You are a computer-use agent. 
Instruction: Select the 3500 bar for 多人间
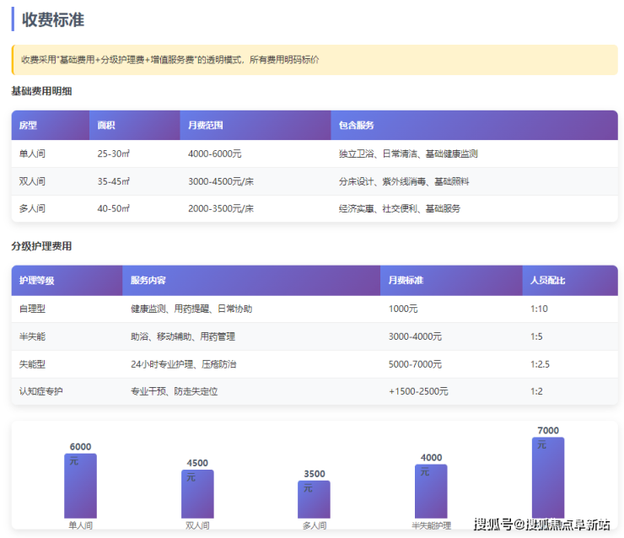tap(314, 499)
